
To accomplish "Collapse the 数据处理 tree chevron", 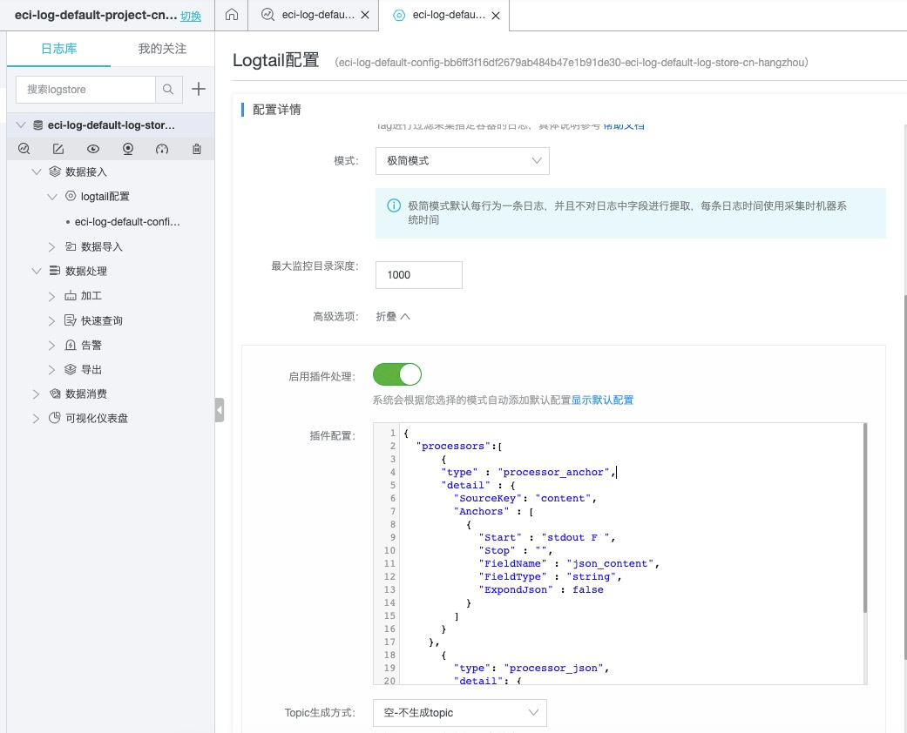I will click(x=37, y=271).
